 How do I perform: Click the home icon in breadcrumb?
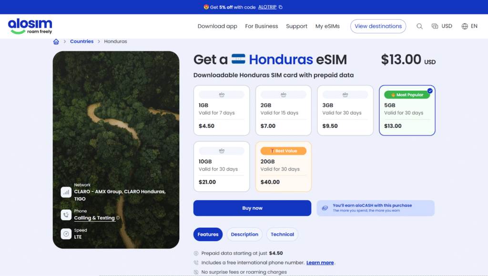[56, 41]
